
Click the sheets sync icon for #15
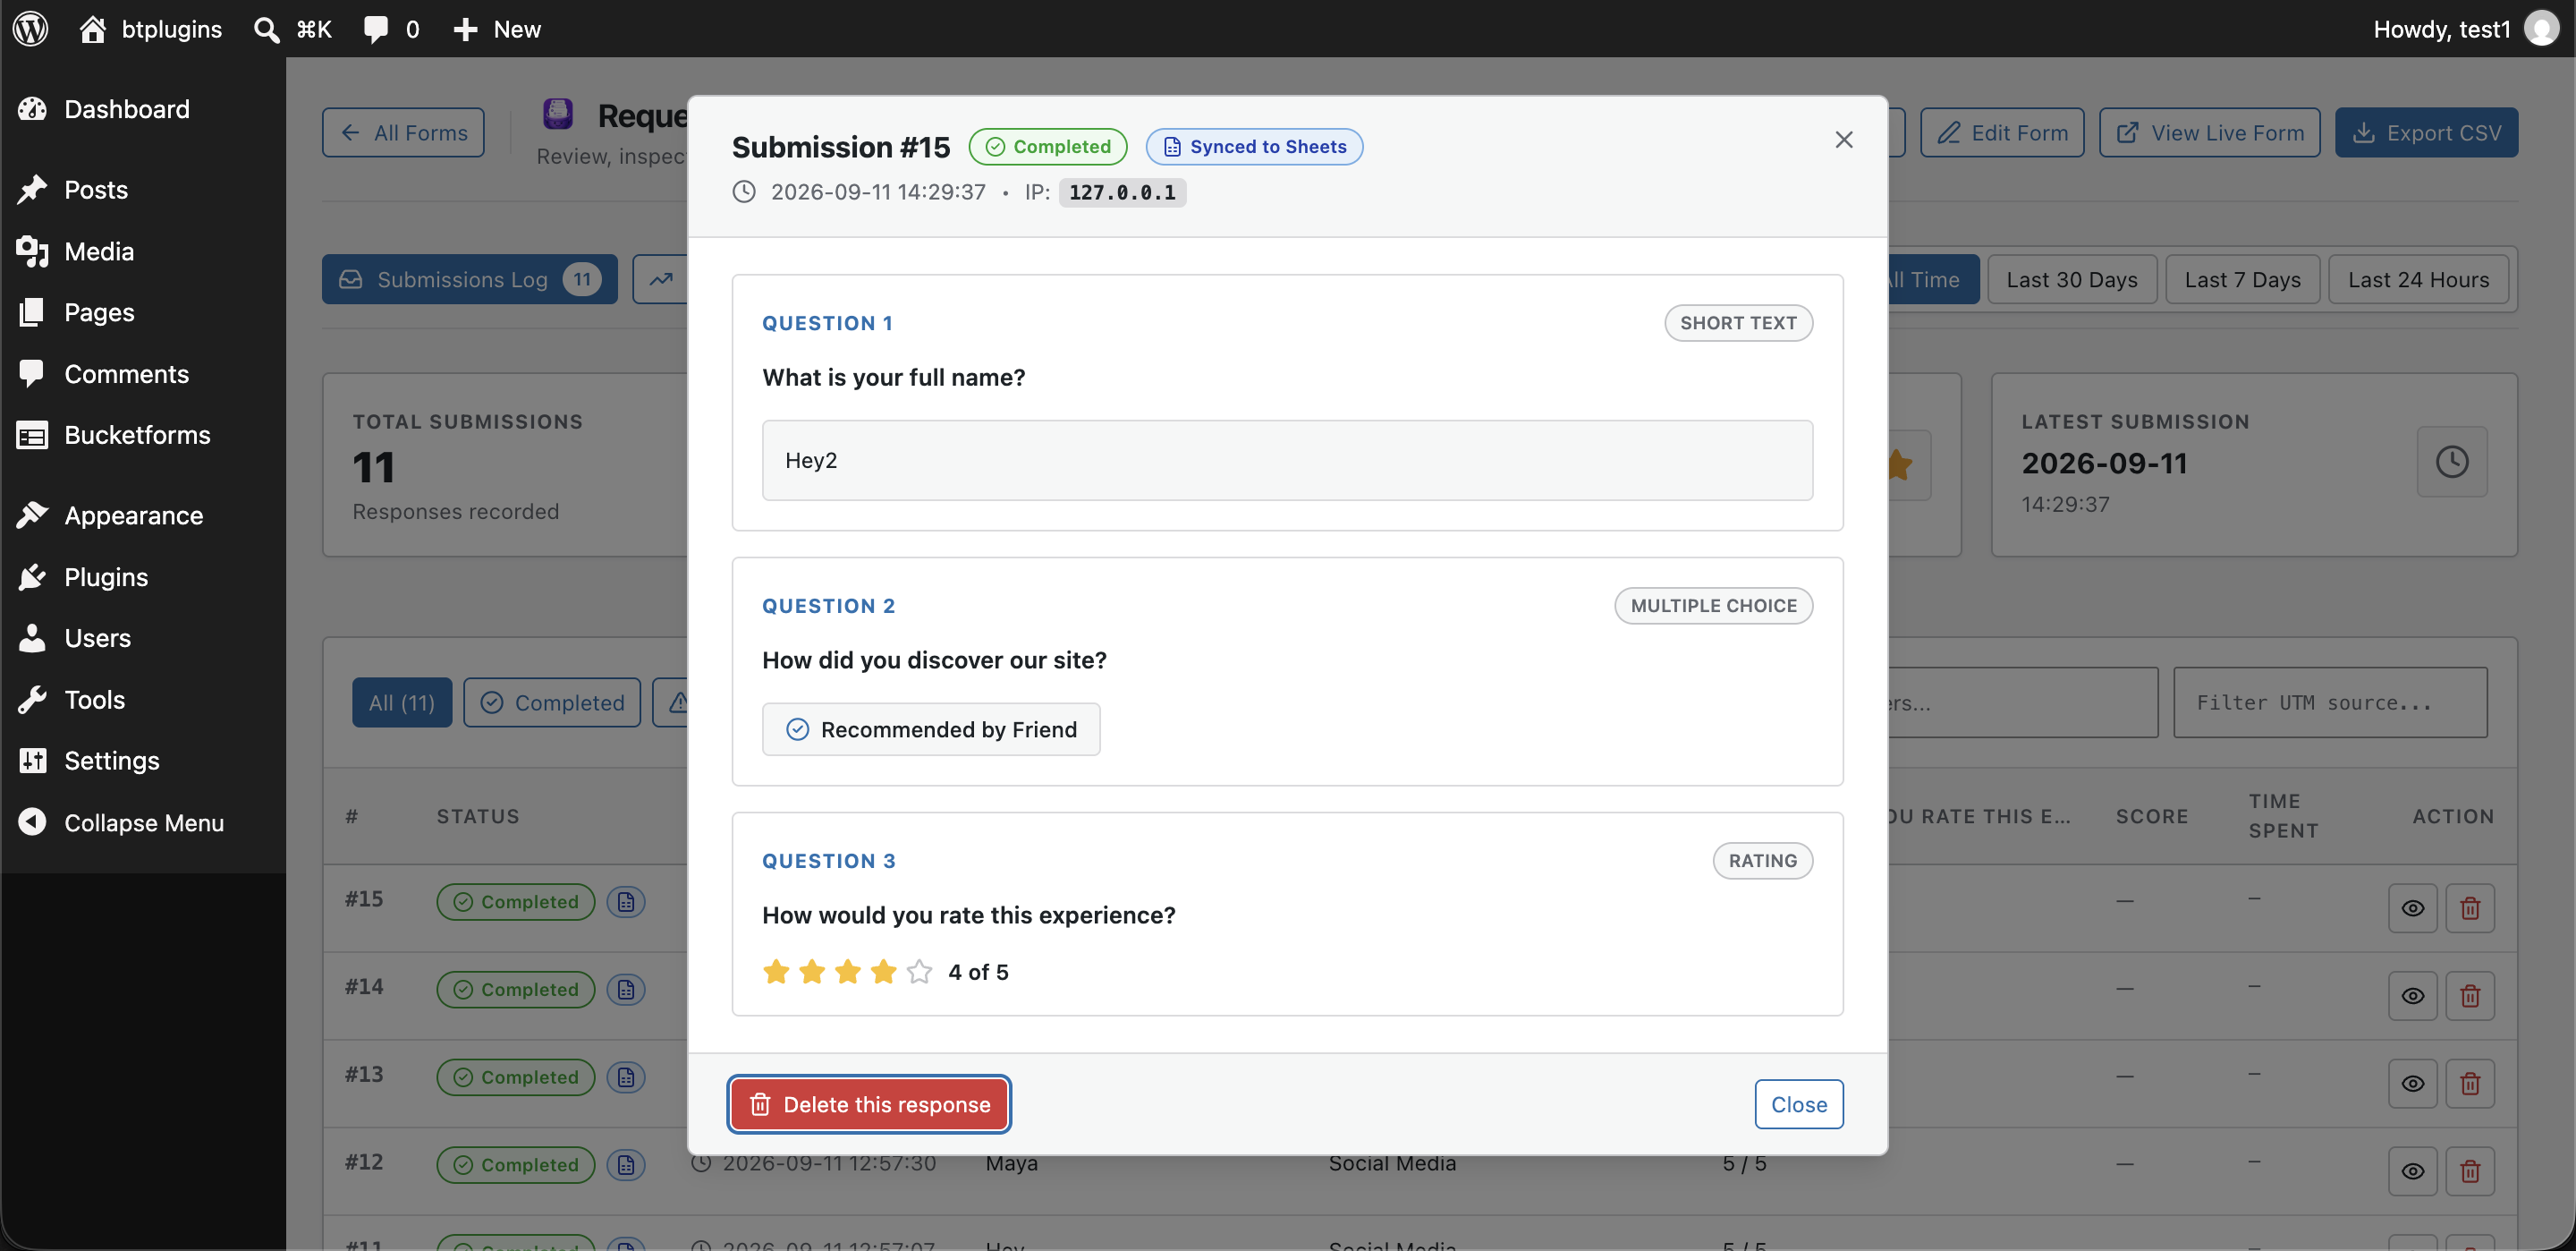click(626, 902)
